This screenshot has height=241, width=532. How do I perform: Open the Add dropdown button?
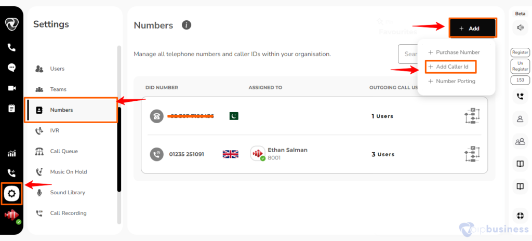click(x=473, y=29)
